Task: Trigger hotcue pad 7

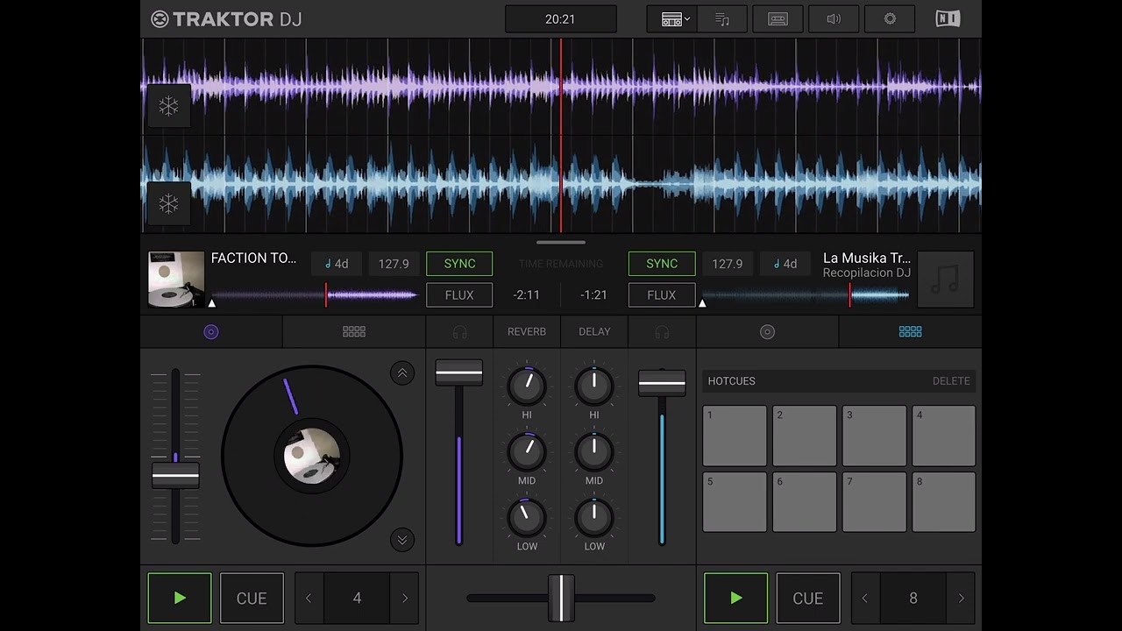Action: point(875,502)
